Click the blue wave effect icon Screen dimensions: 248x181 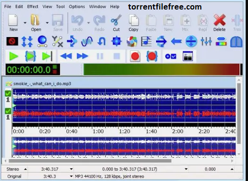pyautogui.click(x=87, y=41)
